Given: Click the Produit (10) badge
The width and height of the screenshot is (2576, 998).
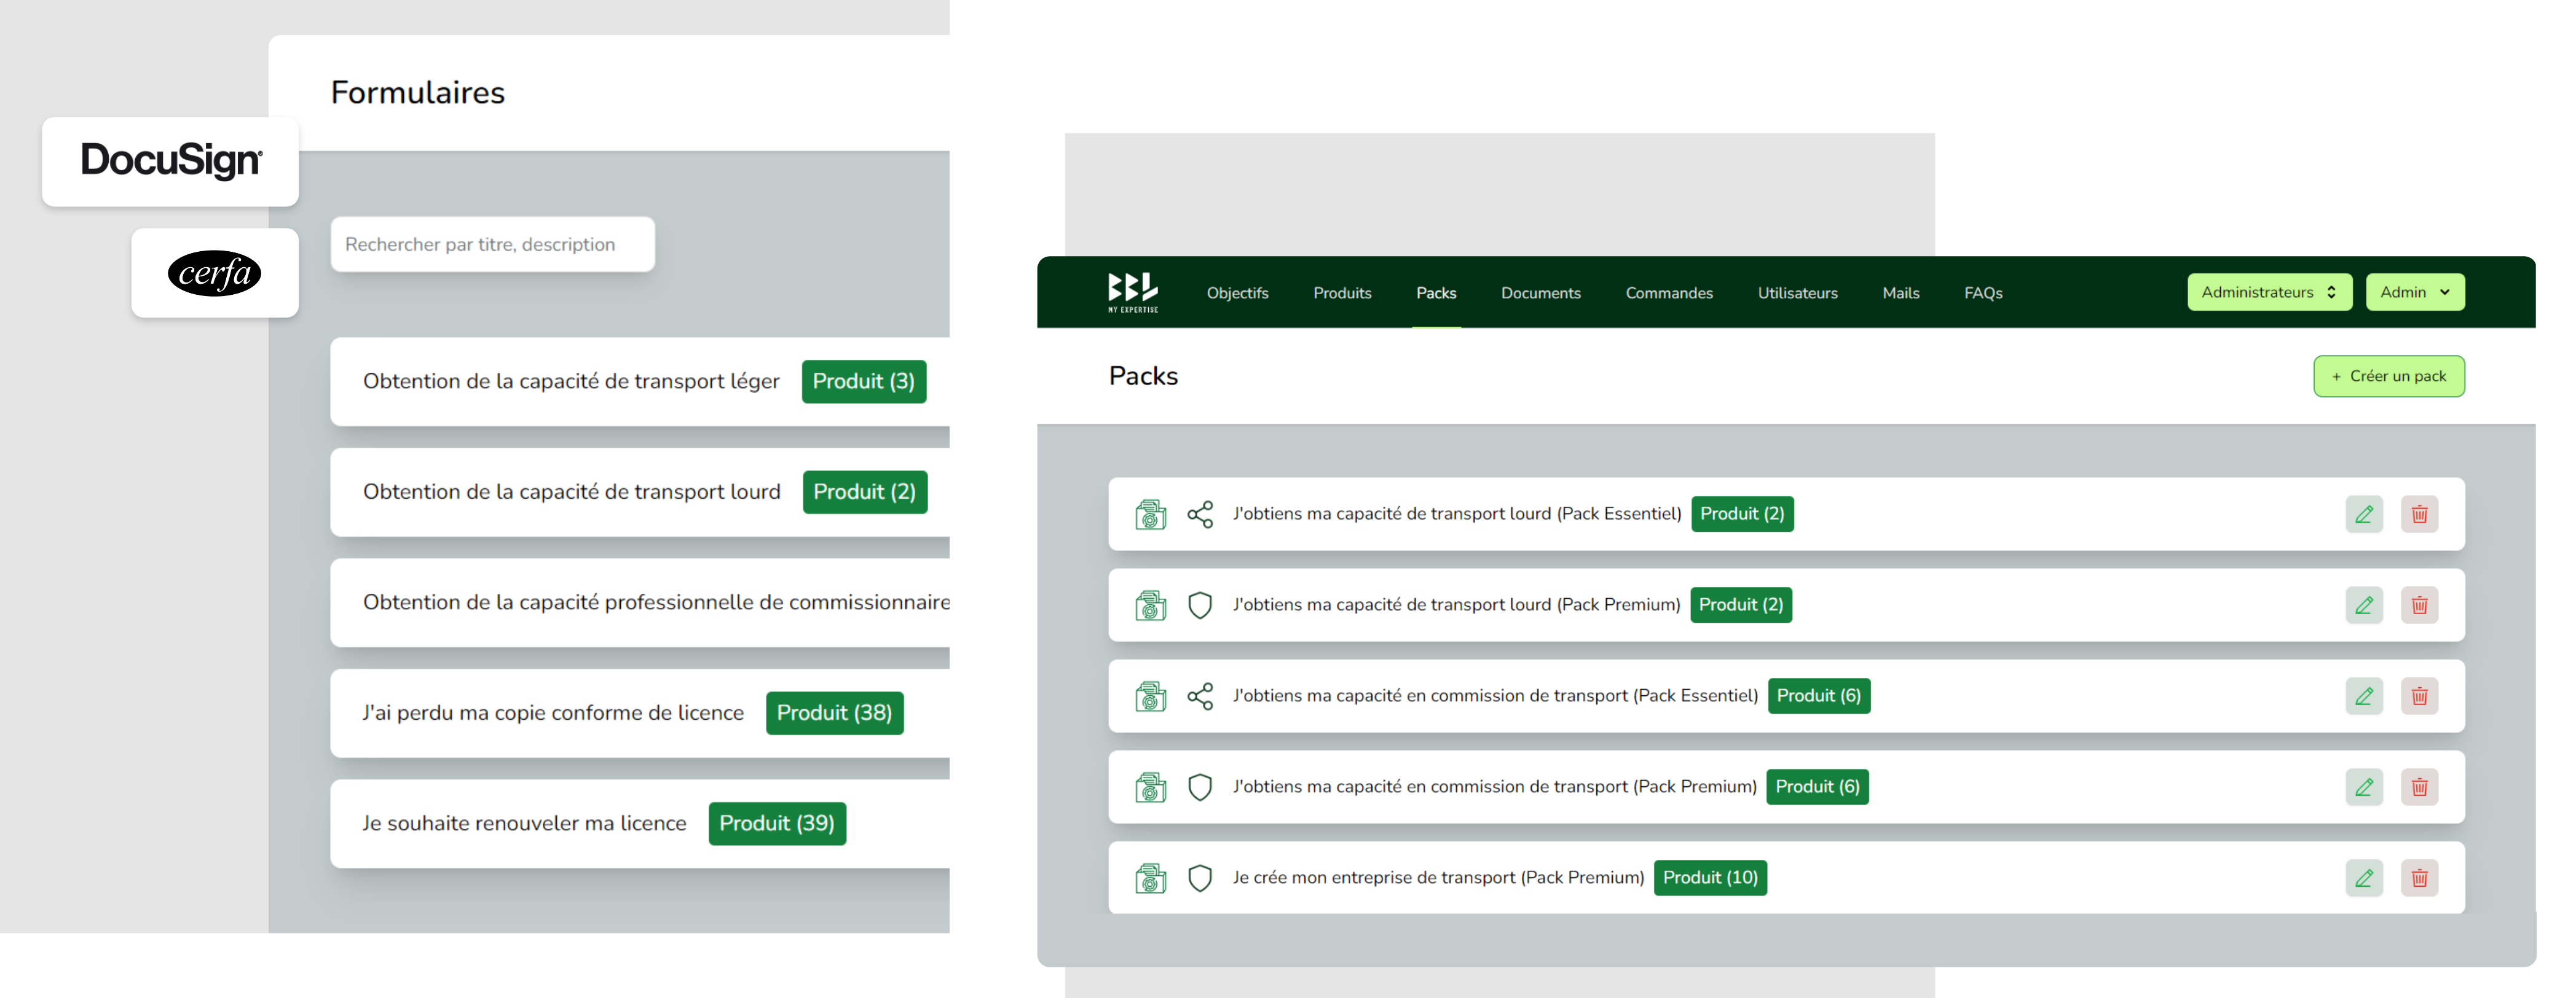Looking at the screenshot, I should coord(1709,877).
